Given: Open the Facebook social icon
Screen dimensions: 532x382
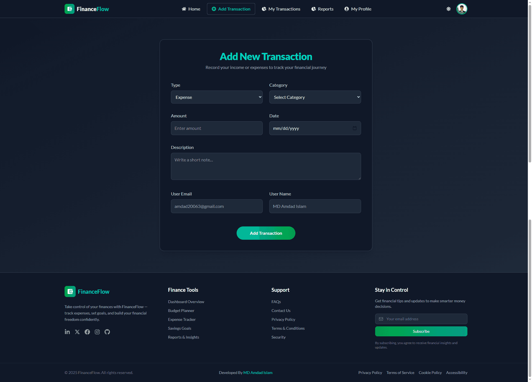Looking at the screenshot, I should [x=87, y=332].
